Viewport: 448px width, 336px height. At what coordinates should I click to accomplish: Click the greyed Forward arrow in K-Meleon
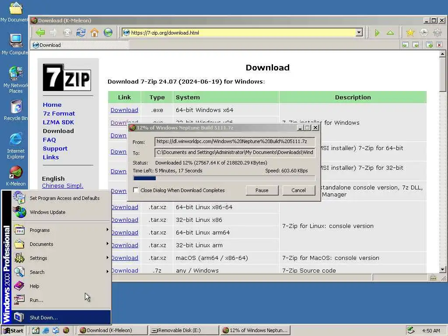click(53, 32)
